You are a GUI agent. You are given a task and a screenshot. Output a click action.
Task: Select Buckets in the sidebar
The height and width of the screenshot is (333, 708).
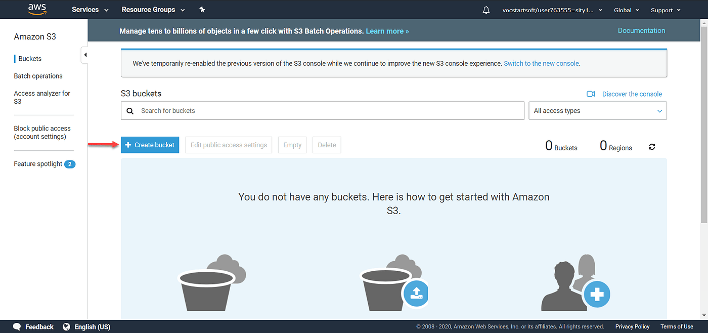[x=30, y=59]
